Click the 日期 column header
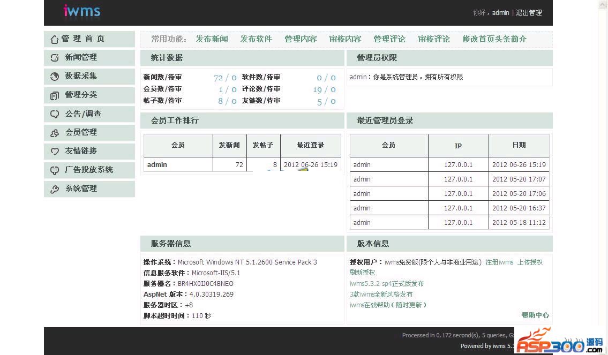The height and width of the screenshot is (355, 608). click(519, 145)
